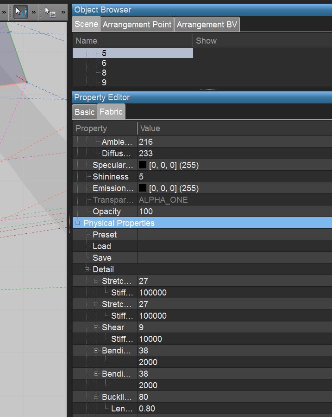Image resolution: width=332 pixels, height=417 pixels.
Task: Open overflow chevron after edit point tool
Action: (33, 12)
